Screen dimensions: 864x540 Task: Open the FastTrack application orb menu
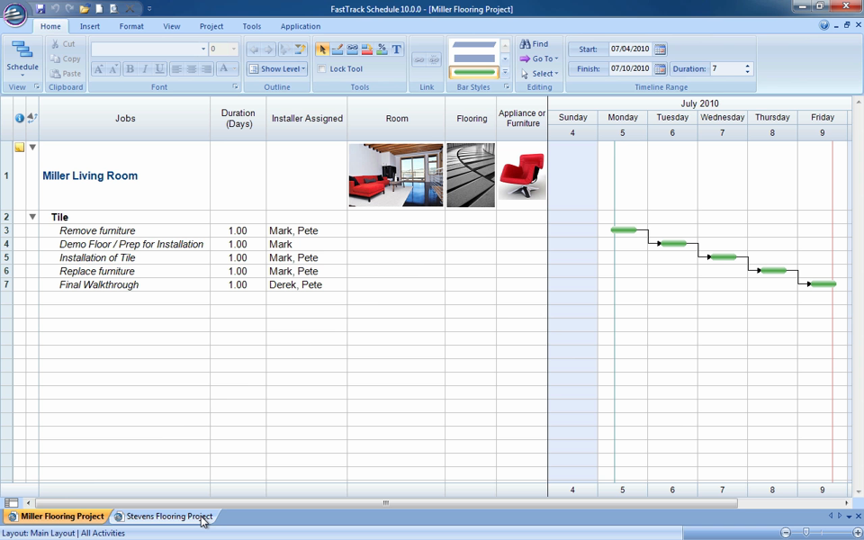(15, 13)
